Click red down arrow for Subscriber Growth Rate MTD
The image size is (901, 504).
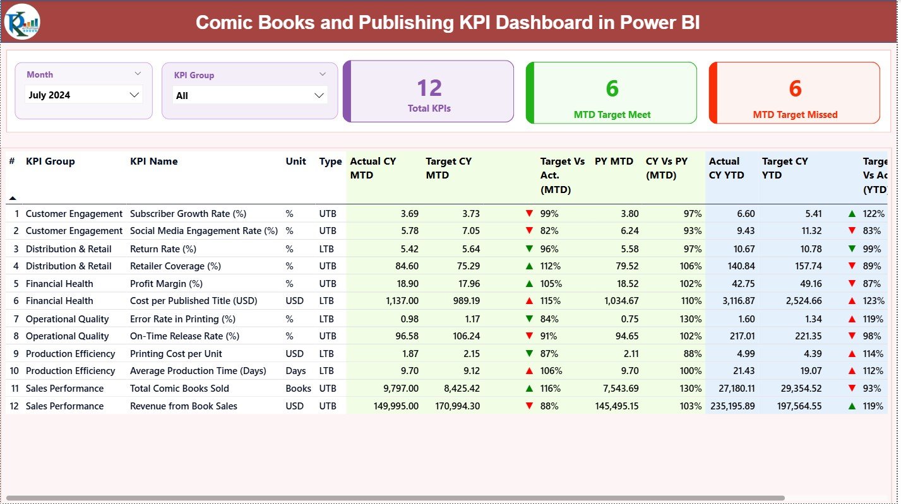[x=529, y=214]
